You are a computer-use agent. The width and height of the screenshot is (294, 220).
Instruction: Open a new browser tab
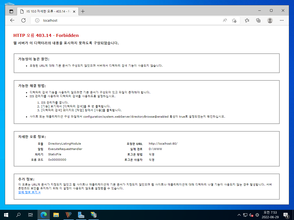click(x=83, y=11)
